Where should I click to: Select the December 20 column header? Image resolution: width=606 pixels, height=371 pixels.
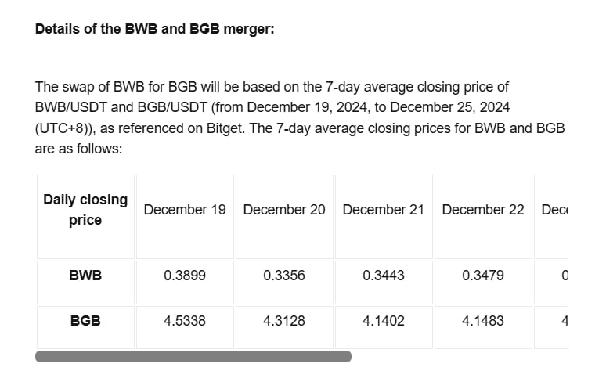coord(284,210)
